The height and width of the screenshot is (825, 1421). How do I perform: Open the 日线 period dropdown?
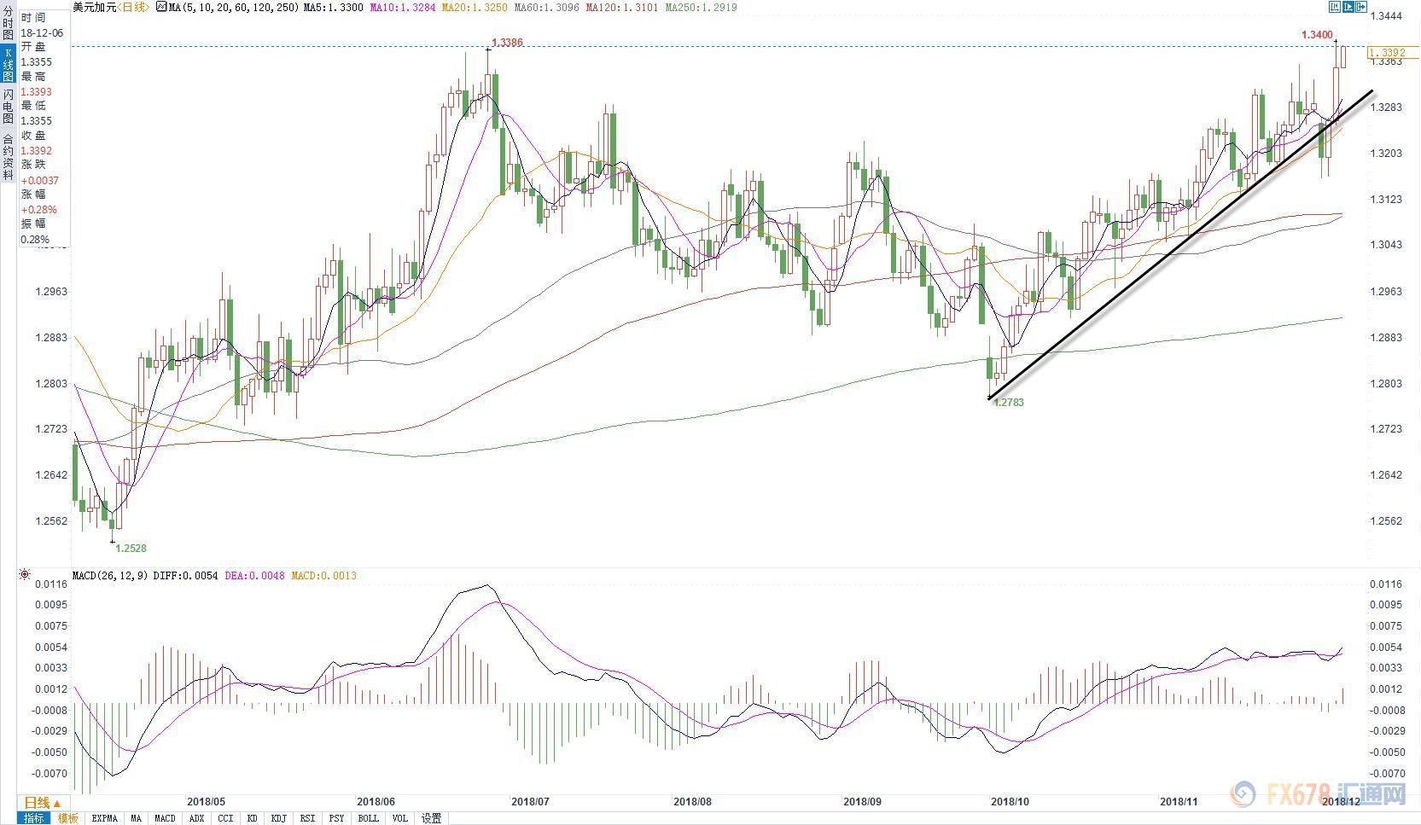(42, 803)
